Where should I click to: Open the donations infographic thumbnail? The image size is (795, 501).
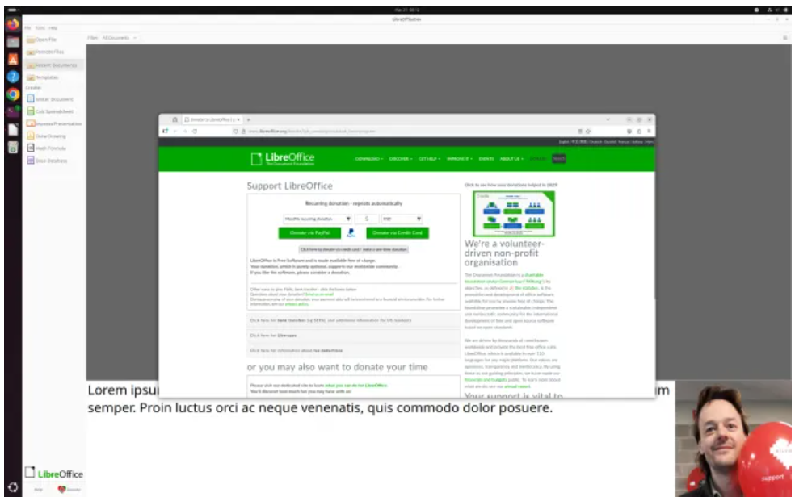pos(514,214)
